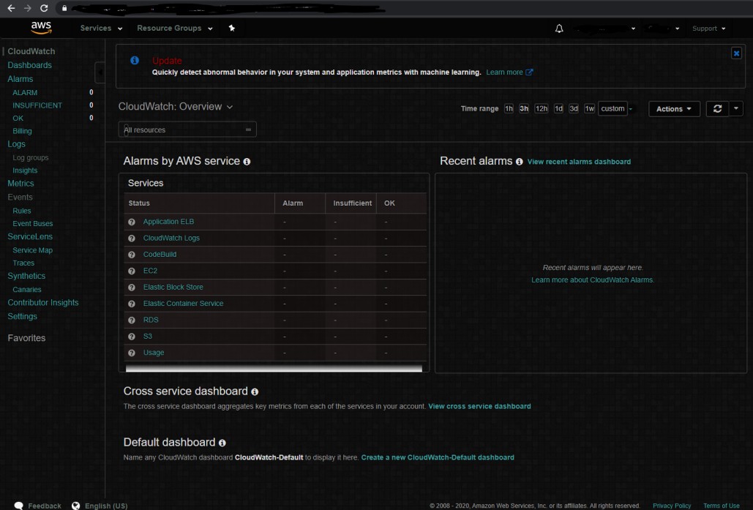The image size is (753, 510).
Task: Click the Learn more link in banner
Action: pyautogui.click(x=504, y=72)
